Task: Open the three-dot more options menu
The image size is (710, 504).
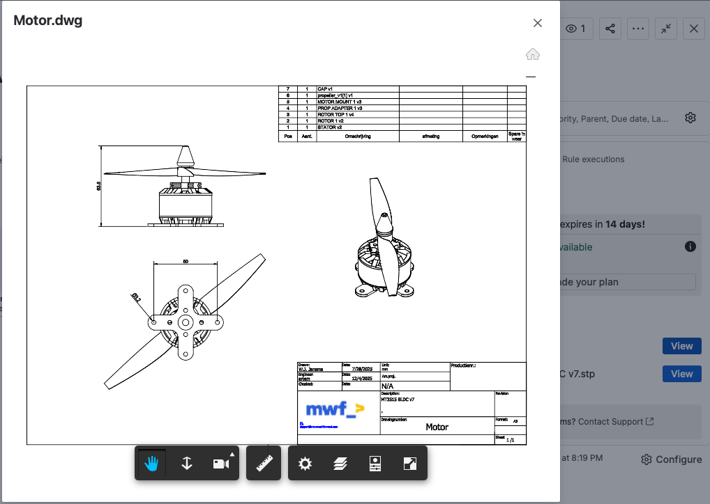Action: click(x=637, y=29)
